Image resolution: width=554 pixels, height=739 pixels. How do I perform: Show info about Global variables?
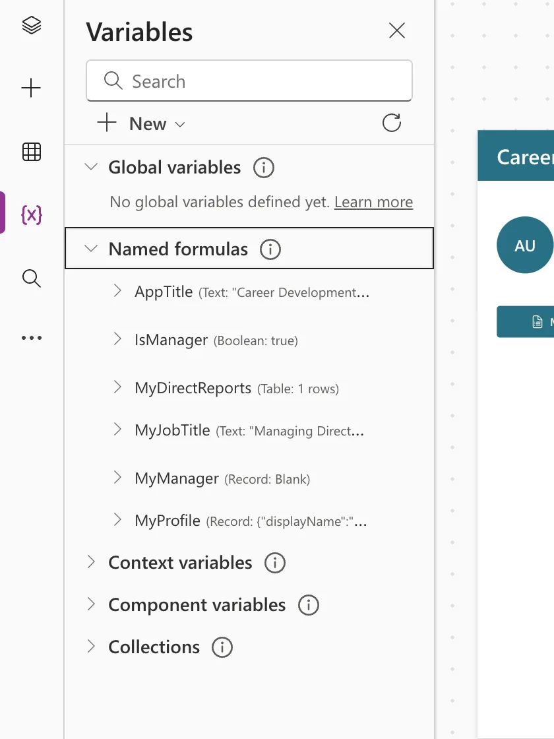pos(264,168)
